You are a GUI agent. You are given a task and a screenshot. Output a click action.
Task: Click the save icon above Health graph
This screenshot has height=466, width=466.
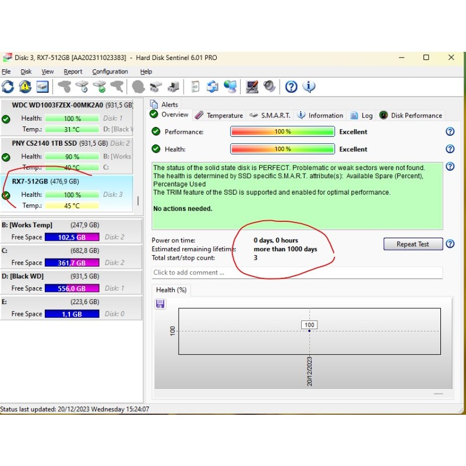point(160,303)
